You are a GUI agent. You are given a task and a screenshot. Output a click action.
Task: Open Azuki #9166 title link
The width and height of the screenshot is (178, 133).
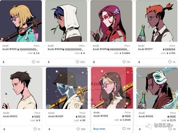(10, 49)
